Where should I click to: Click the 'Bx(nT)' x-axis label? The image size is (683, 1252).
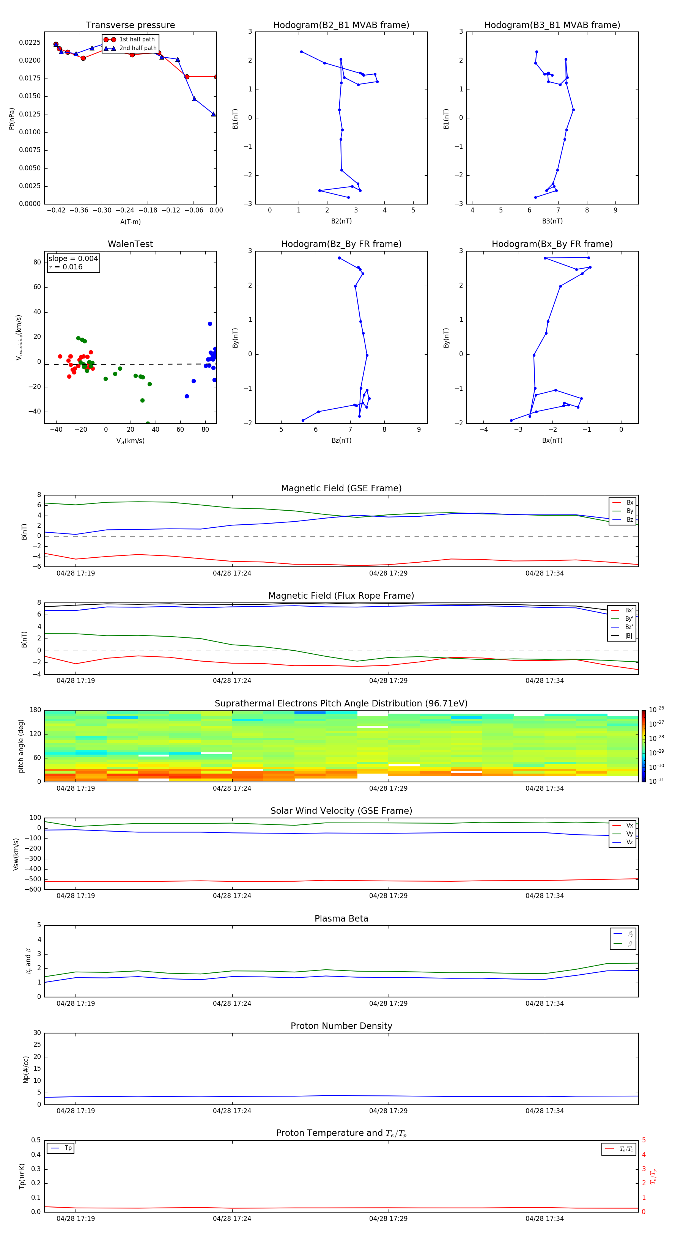[552, 441]
